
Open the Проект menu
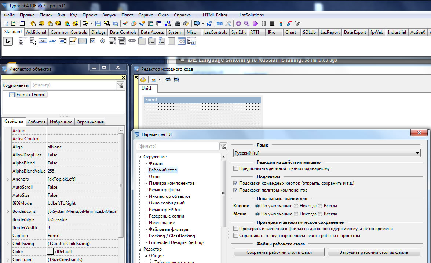coord(90,15)
